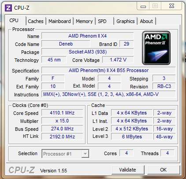Click the Processor #1 combo box
Viewport: 186px width, 179px height.
(x=65, y=154)
